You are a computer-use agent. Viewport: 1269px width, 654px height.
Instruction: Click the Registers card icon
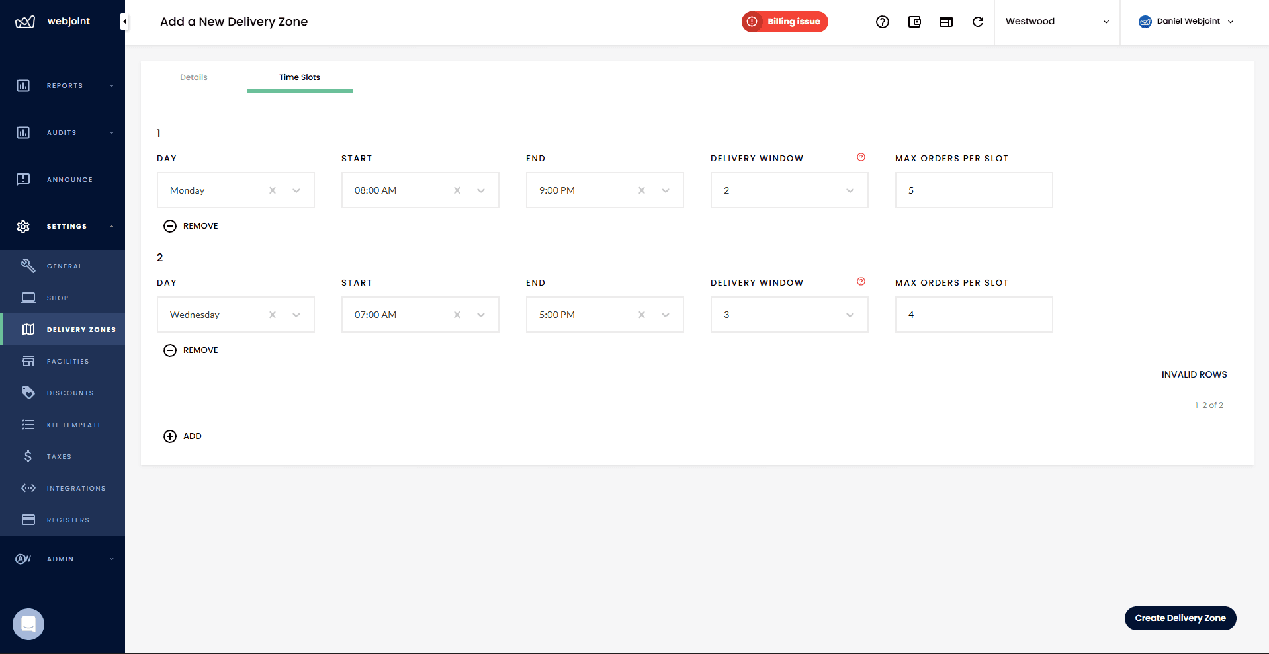tap(28, 520)
